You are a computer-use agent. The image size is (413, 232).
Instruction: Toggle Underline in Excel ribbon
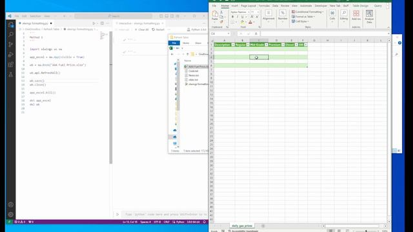(x=243, y=17)
